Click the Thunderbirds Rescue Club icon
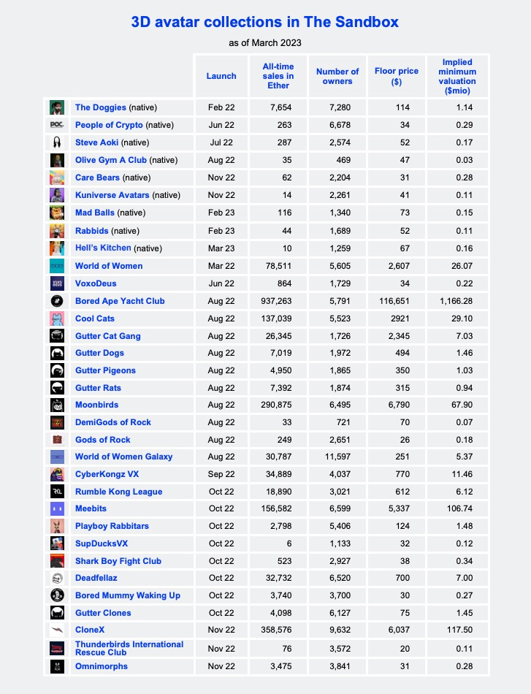Screen dimensions: 531x694 pos(57,649)
